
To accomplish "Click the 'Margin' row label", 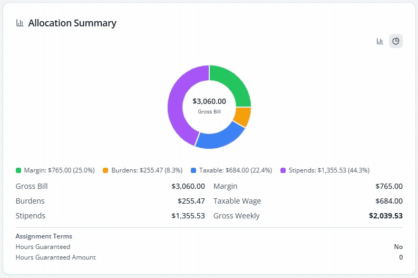I will [226, 186].
